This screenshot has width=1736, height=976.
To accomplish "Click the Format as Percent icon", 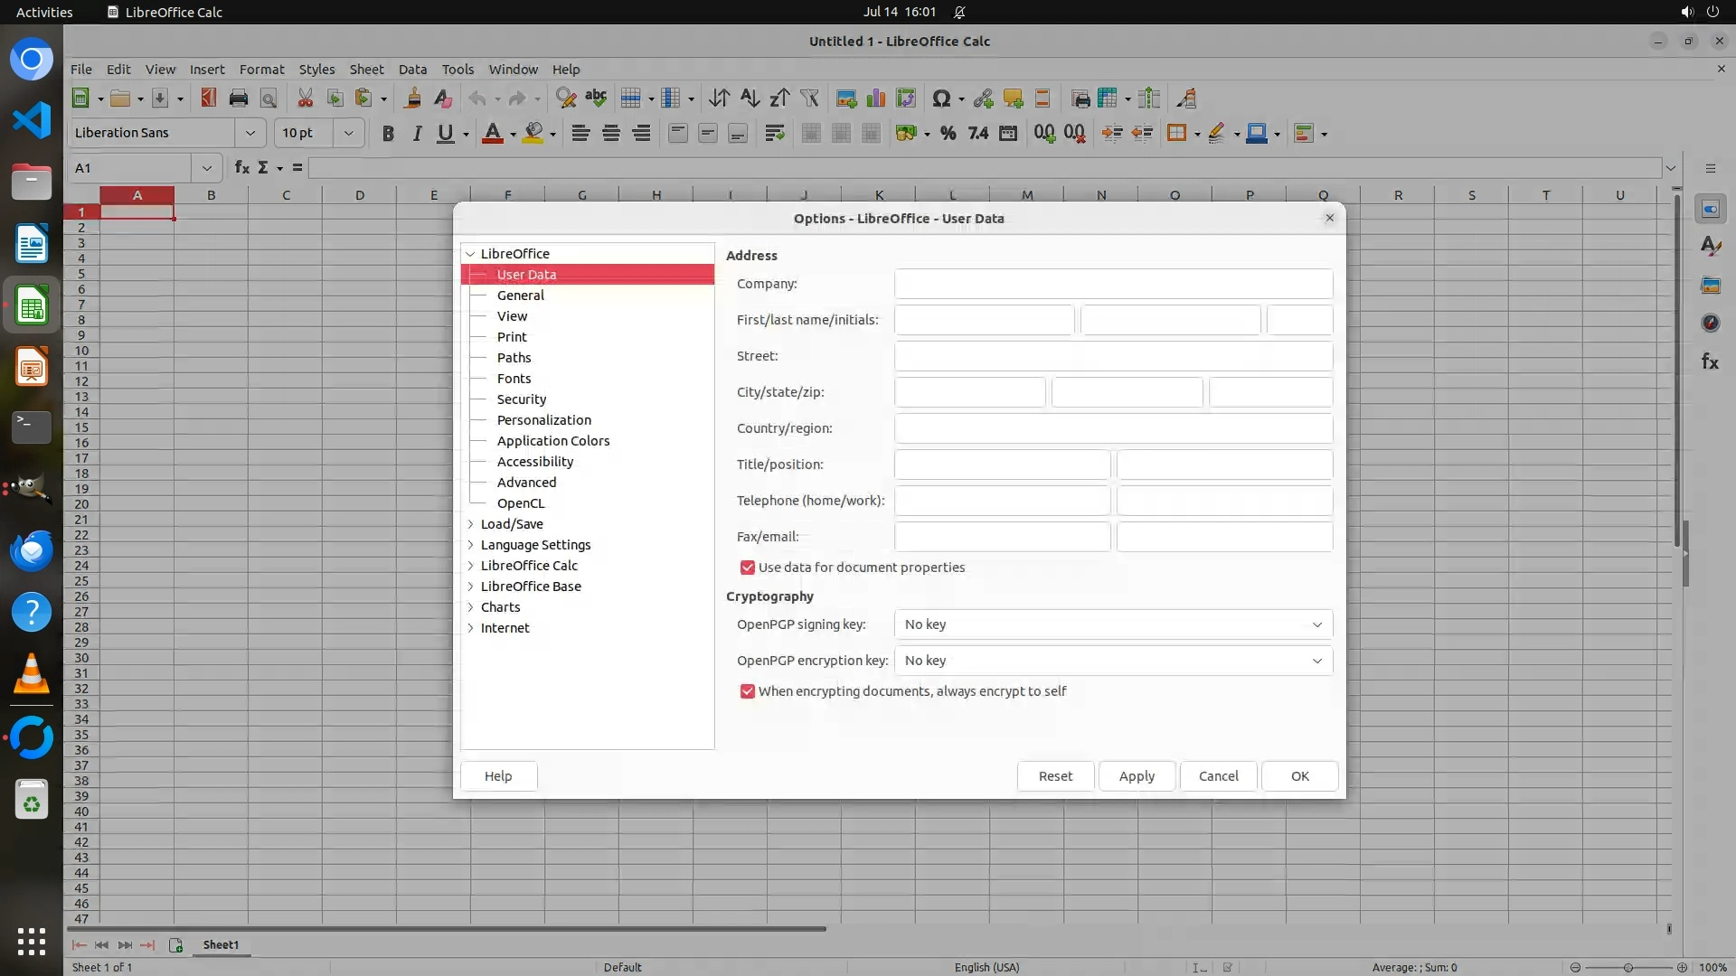I will pos(948,134).
